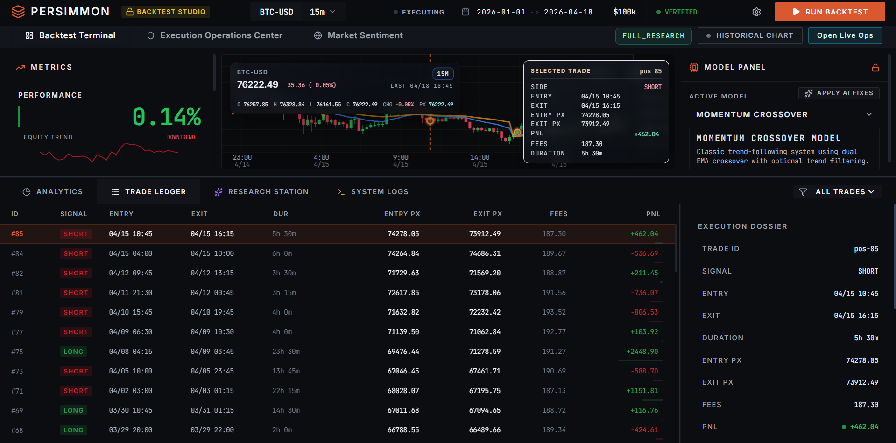Image resolution: width=896 pixels, height=443 pixels.
Task: Select the Trade Ledger tab
Action: 148,192
